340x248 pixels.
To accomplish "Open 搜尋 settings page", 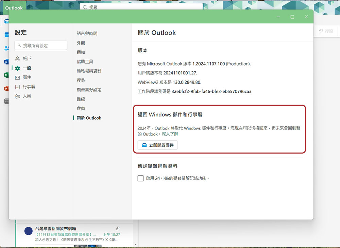I will [81, 80].
